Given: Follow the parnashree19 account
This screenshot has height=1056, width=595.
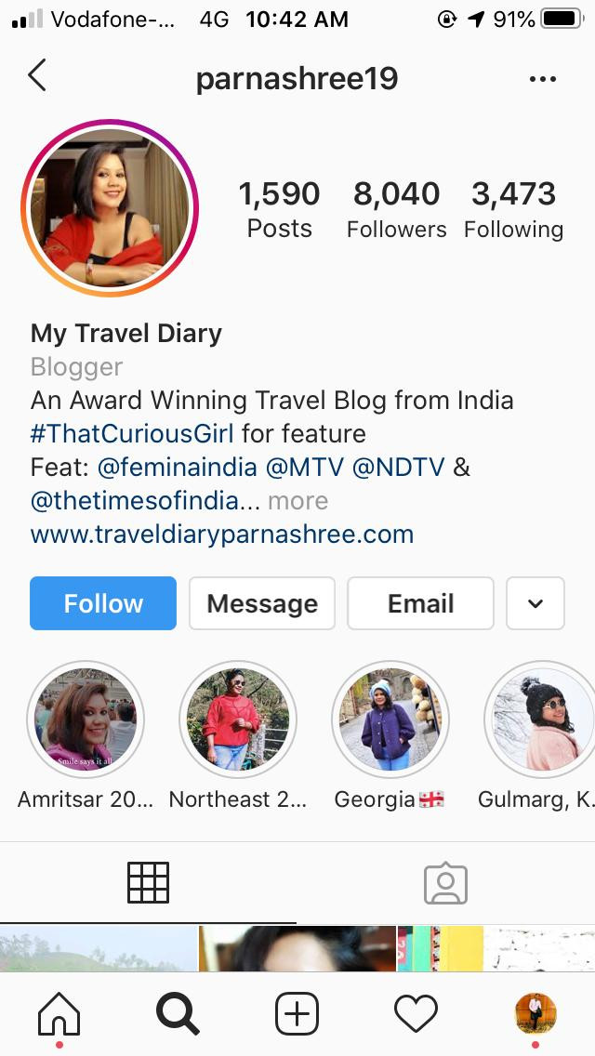Looking at the screenshot, I should point(103,603).
